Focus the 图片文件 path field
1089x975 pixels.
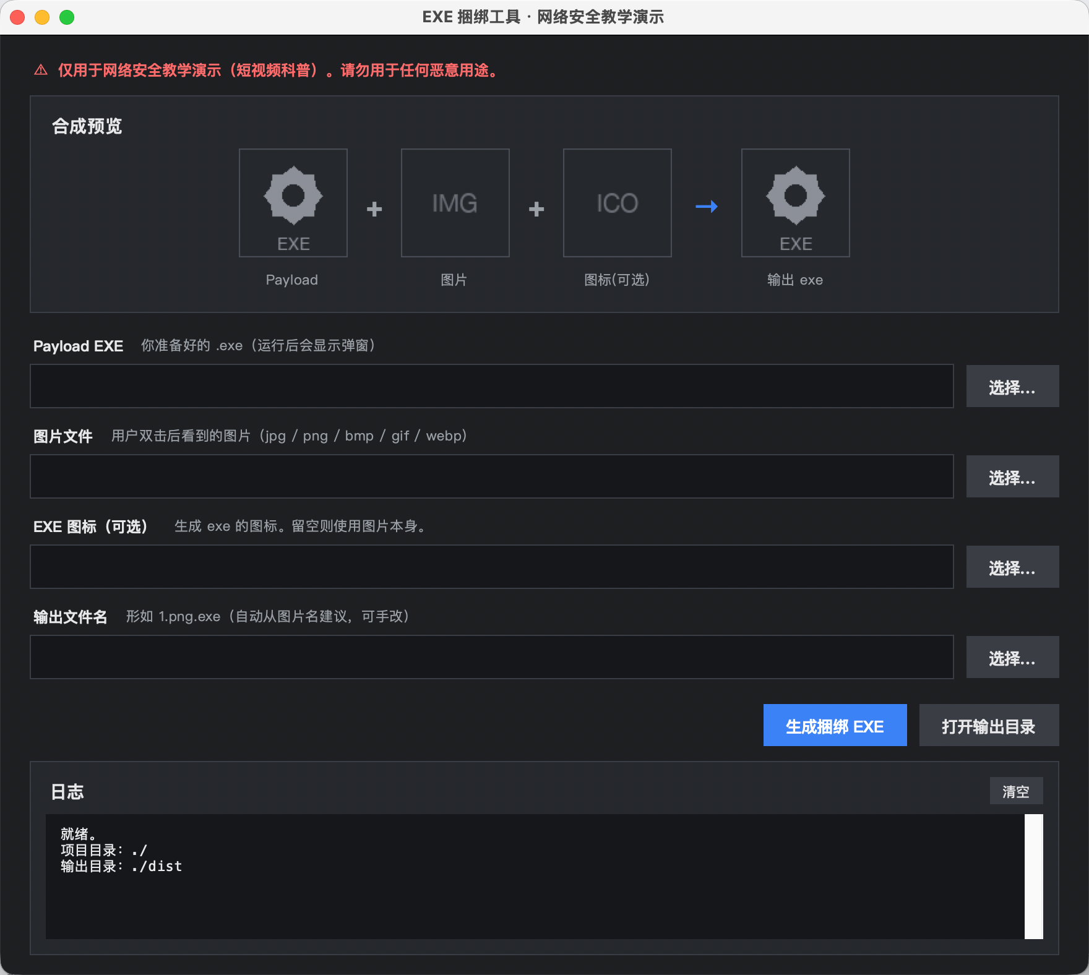click(492, 476)
